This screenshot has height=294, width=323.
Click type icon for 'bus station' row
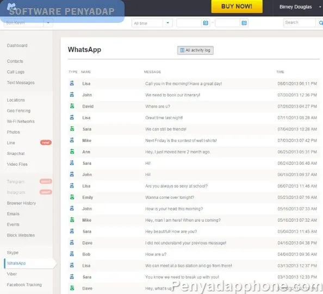point(72,265)
